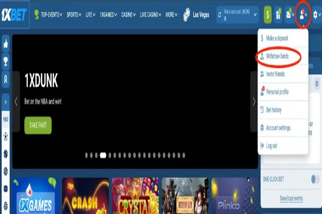Screen dimensions: 322x214
Task: Select the first banner carousel dot
Action: tap(86, 156)
